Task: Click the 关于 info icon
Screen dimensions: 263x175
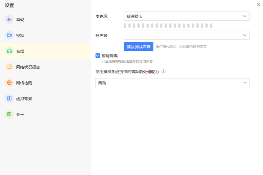Action: [10, 114]
